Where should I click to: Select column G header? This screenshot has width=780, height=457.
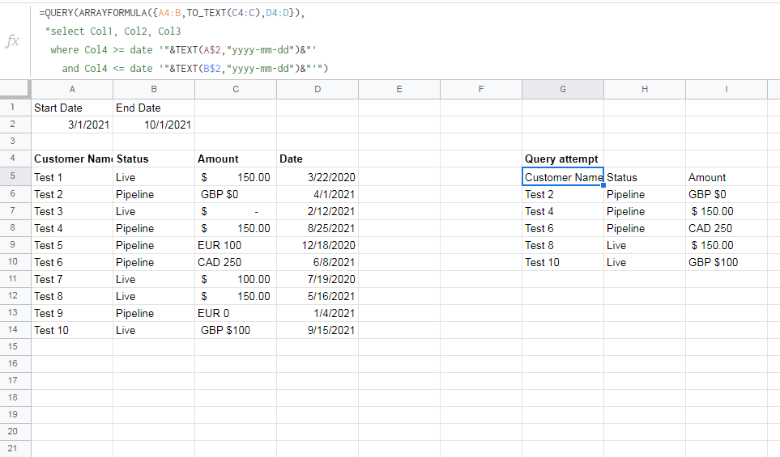point(563,90)
